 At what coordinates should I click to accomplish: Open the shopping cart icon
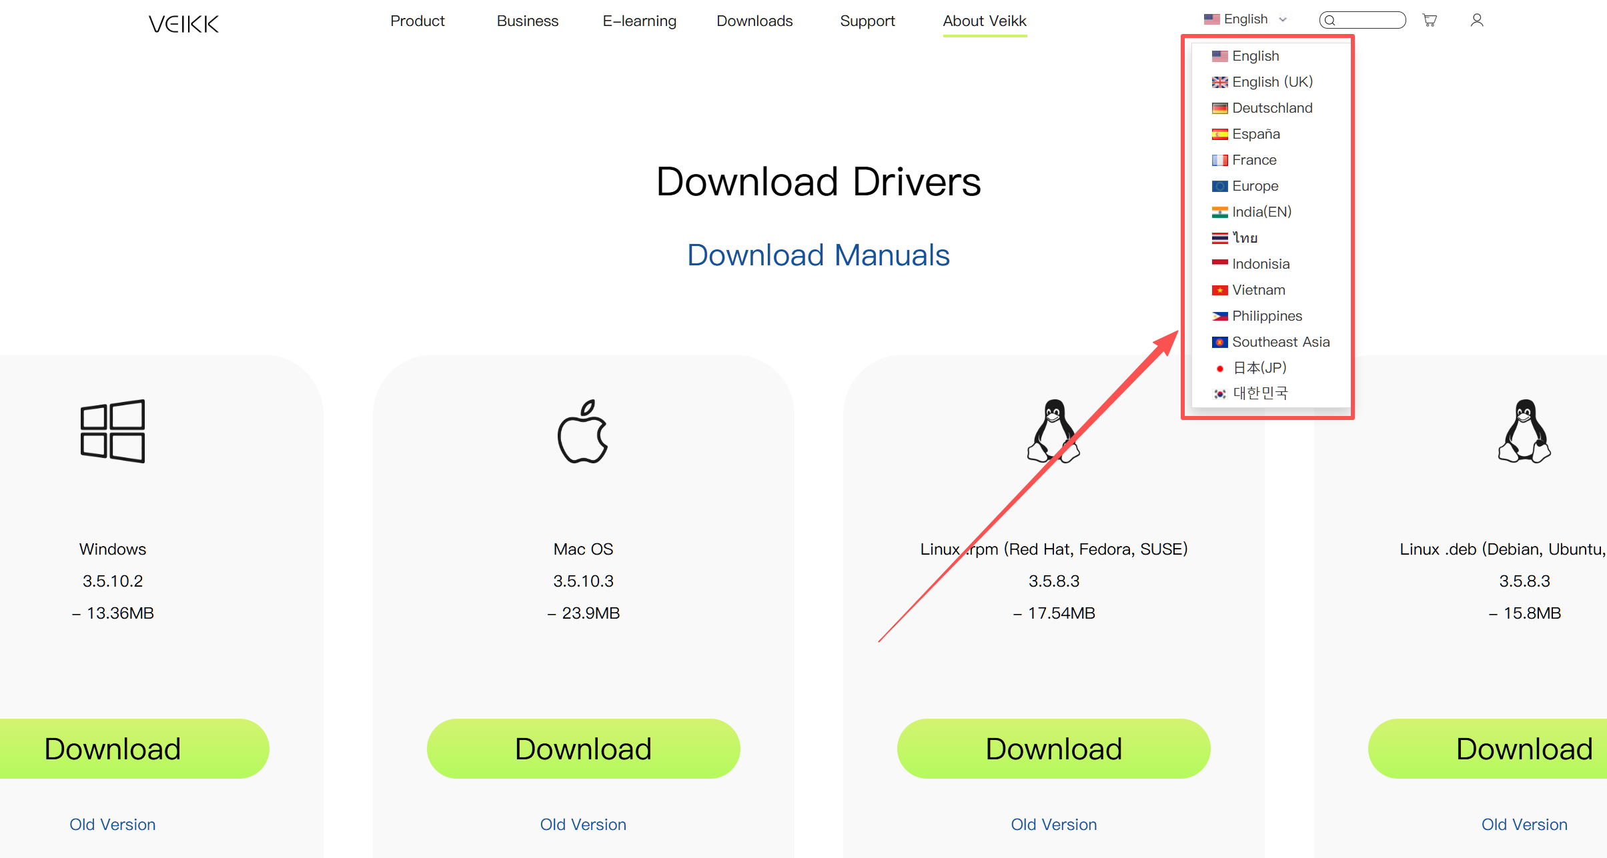point(1430,20)
